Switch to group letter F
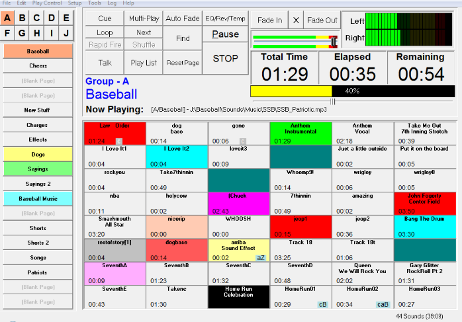This screenshot has width=462, height=322. pos(7,33)
